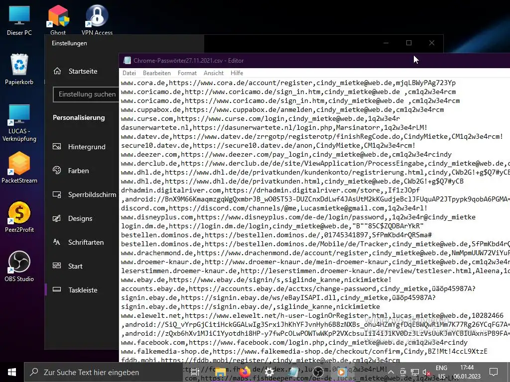Open the Ghost desktop shortcut
This screenshot has width=510, height=382.
point(58,20)
